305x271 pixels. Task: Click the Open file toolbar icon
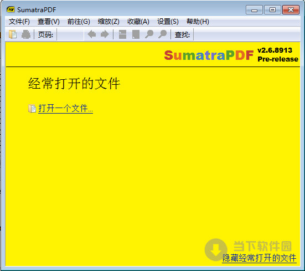(x=13, y=34)
